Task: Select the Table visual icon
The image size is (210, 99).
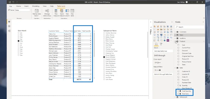Action: [x=161, y=38]
